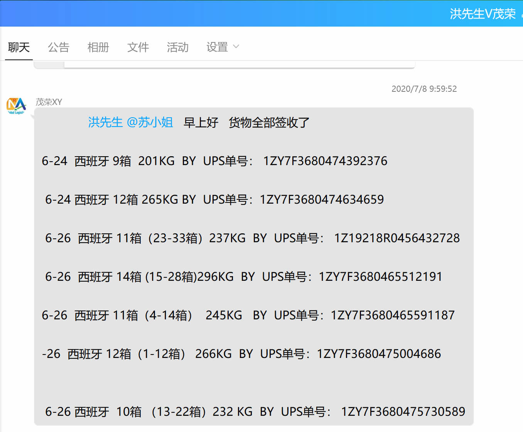Expand the 设置 dropdown menu
This screenshot has width=523, height=432.
[223, 47]
